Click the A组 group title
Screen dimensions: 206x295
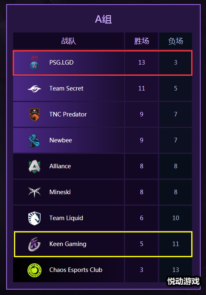coord(103,19)
